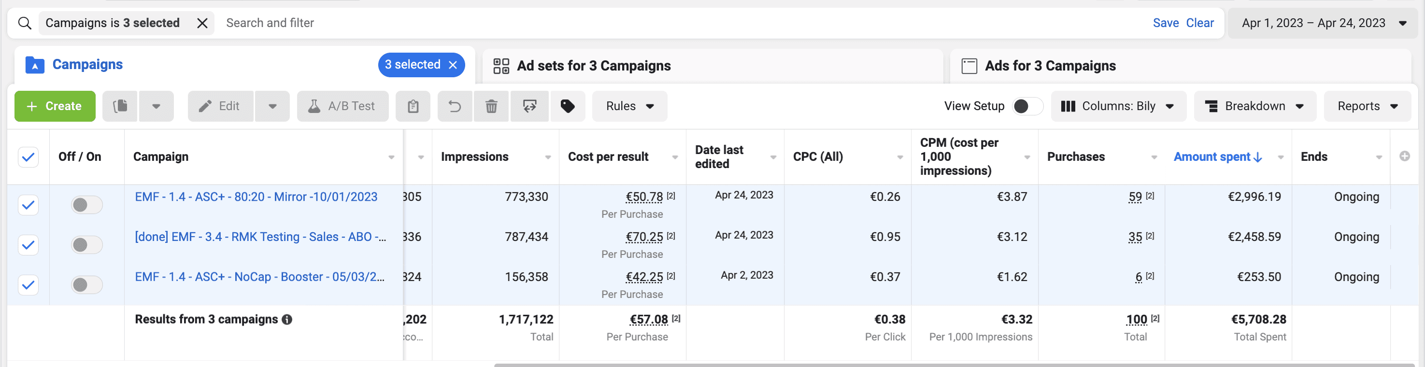Open the Breakdown dropdown
The height and width of the screenshot is (367, 1425).
coord(1254,106)
